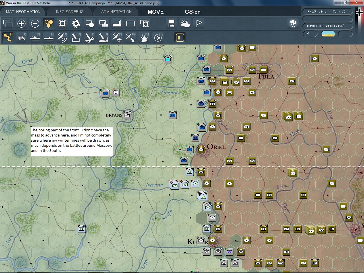
Task: Click the Tula city name label
Action: pyautogui.click(x=266, y=76)
